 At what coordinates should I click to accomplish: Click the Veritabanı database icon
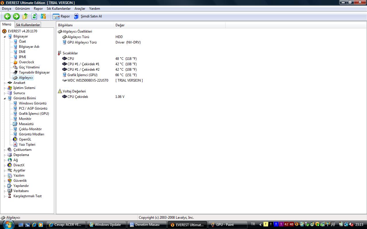[x=10, y=191]
